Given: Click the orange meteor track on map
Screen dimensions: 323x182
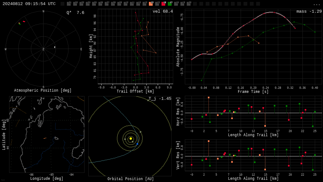Looking at the screenshot, I should (45, 138).
